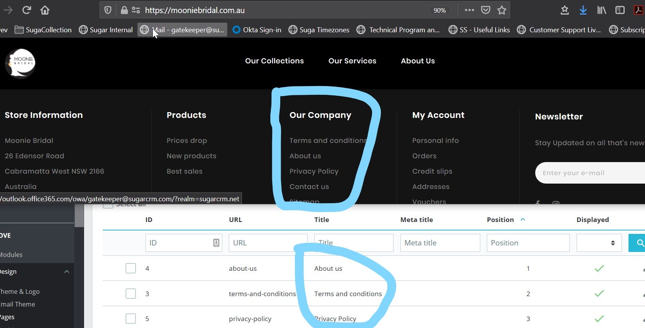Click the newsletter e-mail input field
Image resolution: width=645 pixels, height=328 pixels.
point(590,173)
